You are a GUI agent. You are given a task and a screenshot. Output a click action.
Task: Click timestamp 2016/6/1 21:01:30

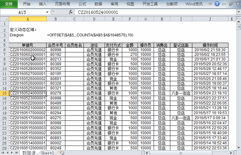(210, 59)
